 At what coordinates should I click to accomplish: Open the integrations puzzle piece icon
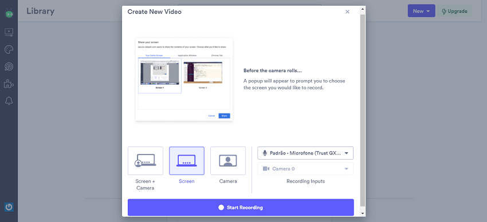click(x=9, y=84)
